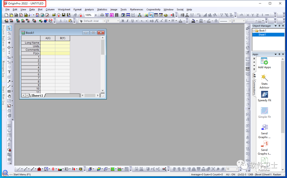Screen dimensions: 287x178
Task: Open a project with the yellow folder icon
Action: (54, 15)
